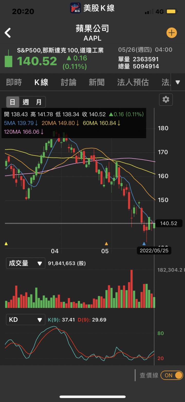Tap the 20MA 149.80 label

tap(60, 123)
